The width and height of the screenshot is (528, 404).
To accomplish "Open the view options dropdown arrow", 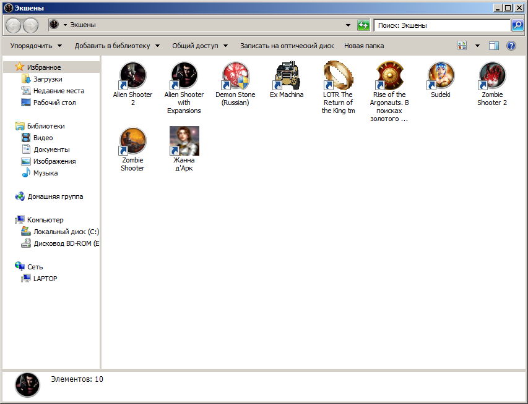I will (x=477, y=46).
